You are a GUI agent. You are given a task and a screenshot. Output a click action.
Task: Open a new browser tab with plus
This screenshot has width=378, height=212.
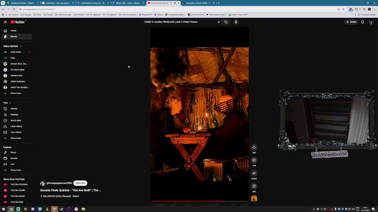pyautogui.click(x=219, y=3)
